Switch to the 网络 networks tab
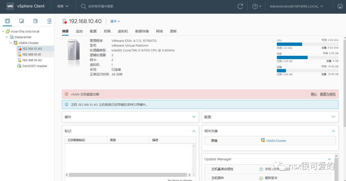Screen dimensions: 346x181 tap(159, 31)
